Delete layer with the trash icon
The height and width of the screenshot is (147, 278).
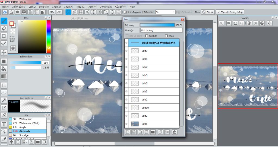175,132
